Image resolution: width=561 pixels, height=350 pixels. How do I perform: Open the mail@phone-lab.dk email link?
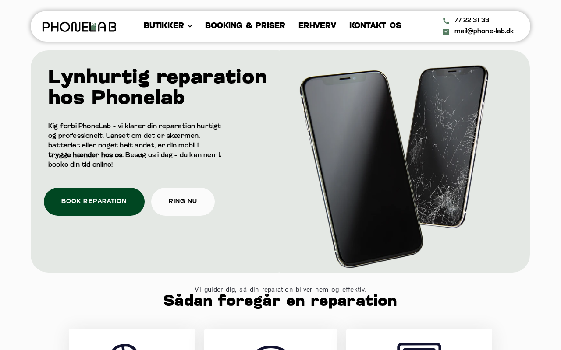(484, 31)
